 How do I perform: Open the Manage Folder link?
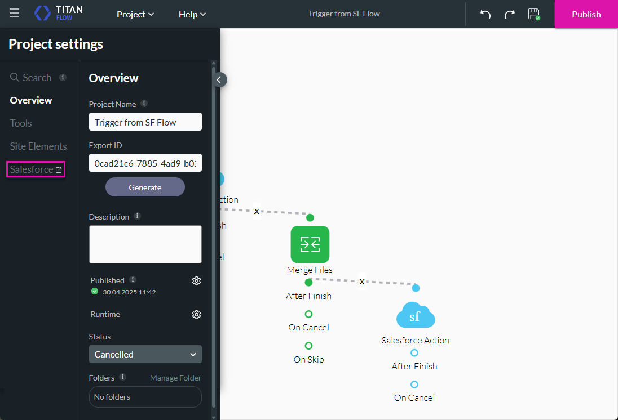(x=175, y=378)
